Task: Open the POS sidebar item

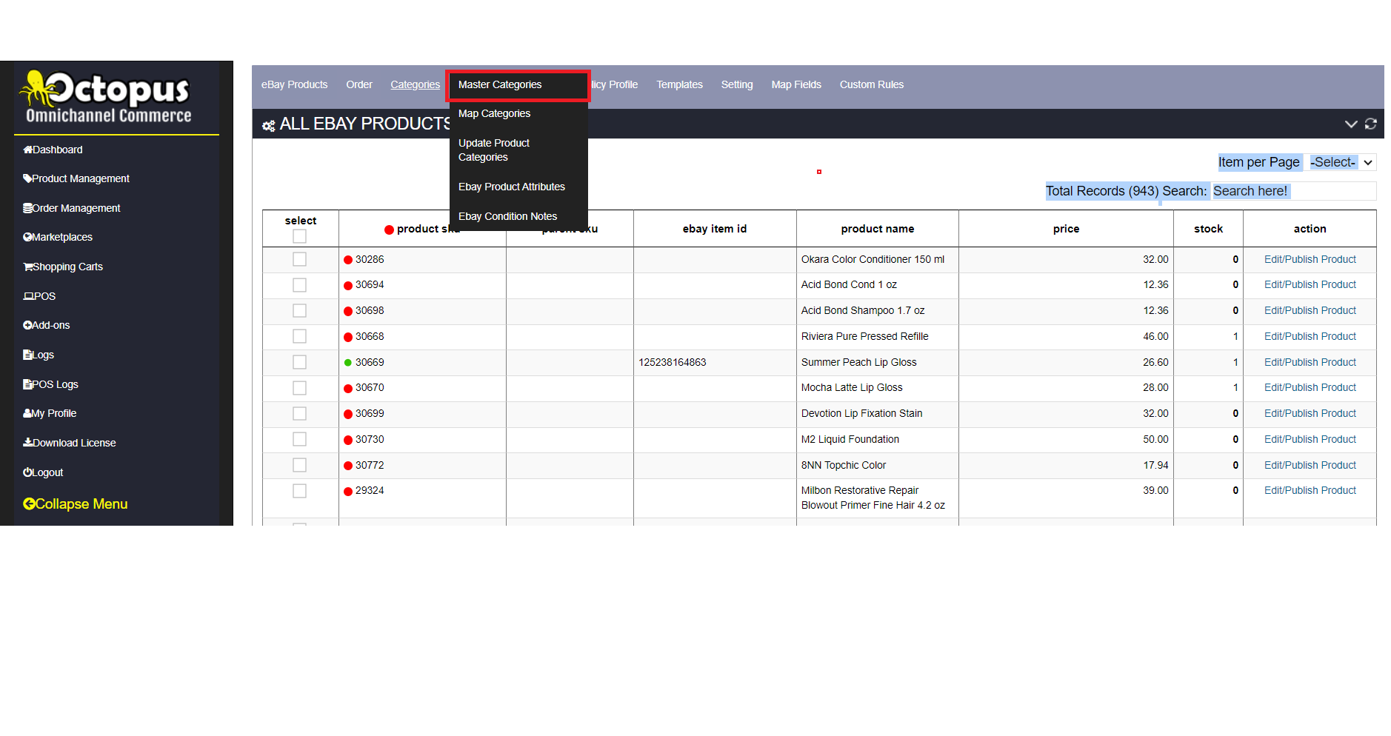Action: tap(39, 296)
